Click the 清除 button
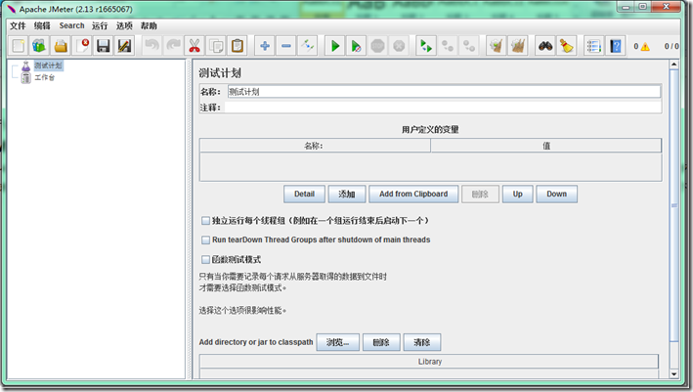 click(422, 342)
